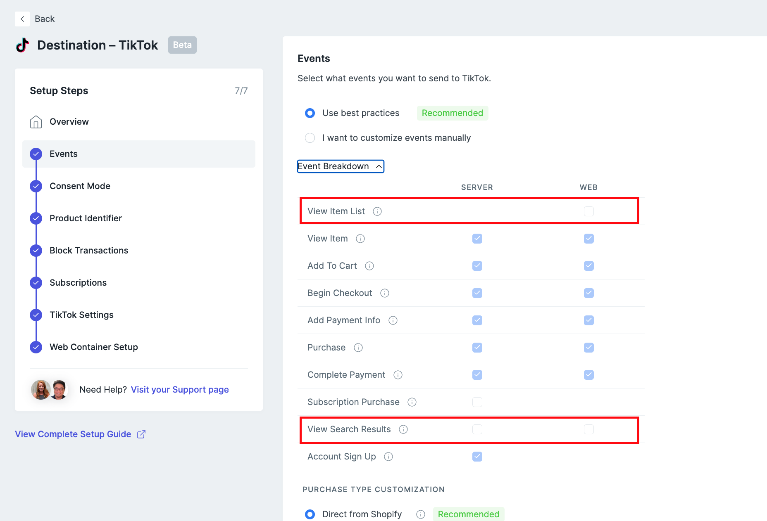This screenshot has height=521, width=767.
Task: Click the green Recommended badge near best practices
Action: pos(453,113)
